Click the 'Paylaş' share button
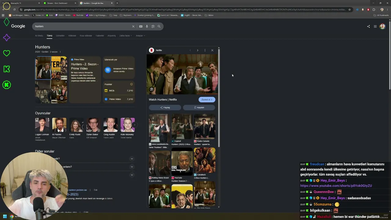391x220 pixels. [x=165, y=108]
